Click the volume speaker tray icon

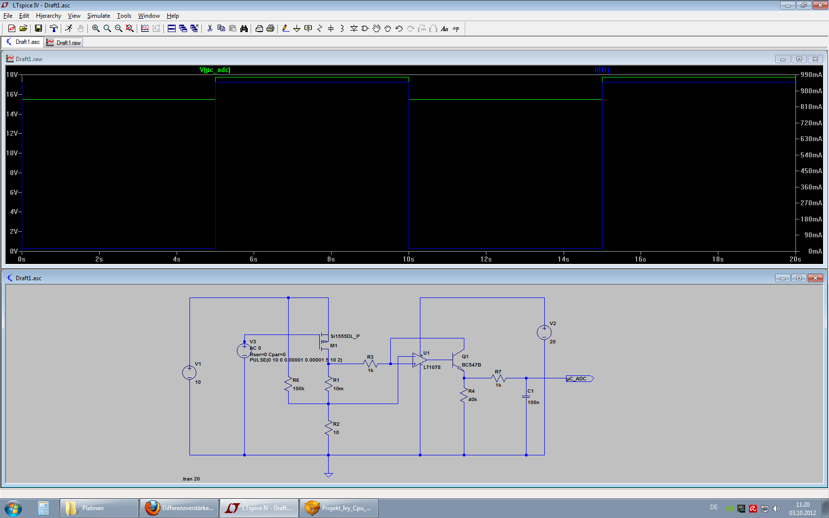click(x=776, y=508)
